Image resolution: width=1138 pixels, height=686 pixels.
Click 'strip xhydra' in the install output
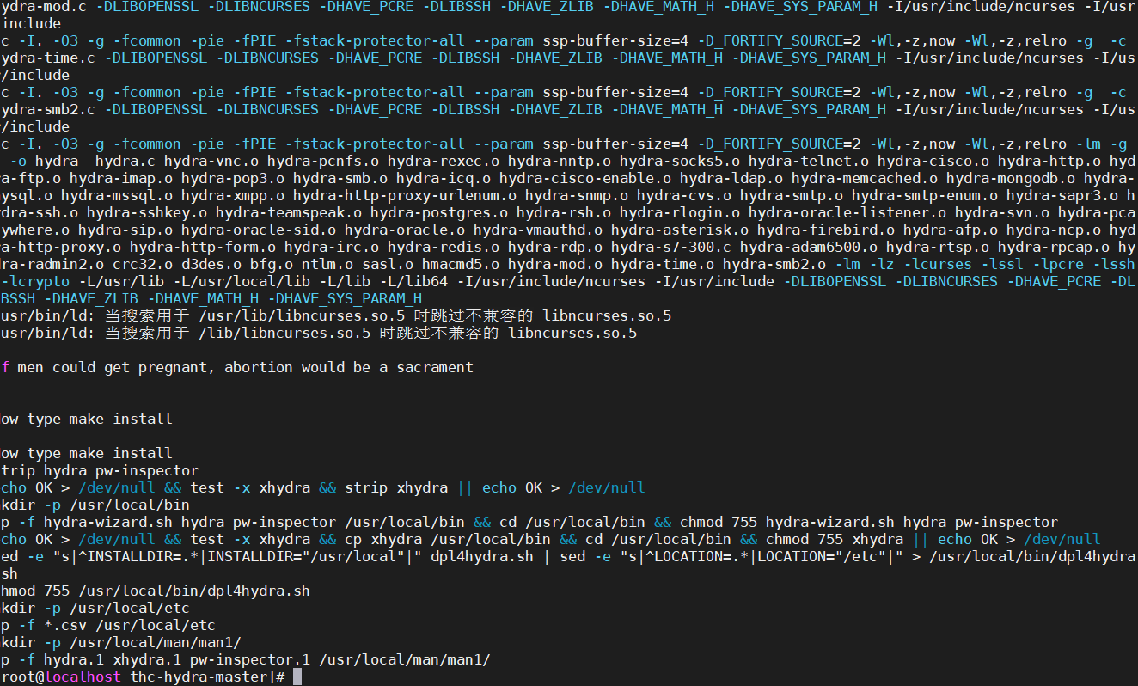[396, 488]
